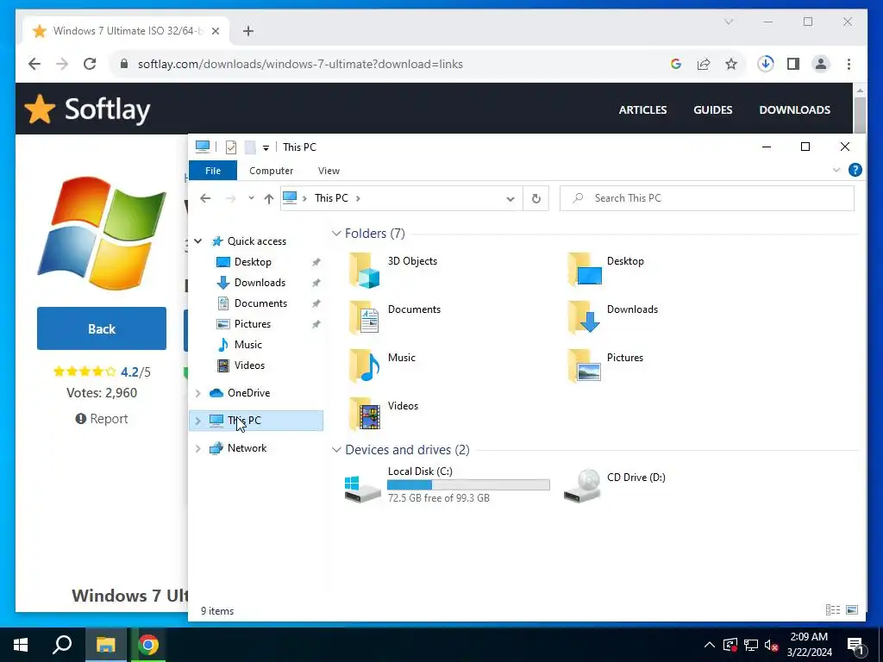Expand the Network tree node
The height and width of the screenshot is (662, 883).
(x=198, y=448)
